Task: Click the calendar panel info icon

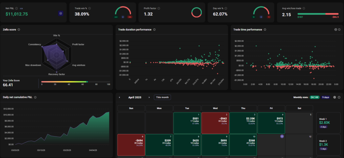Action: click(339, 97)
